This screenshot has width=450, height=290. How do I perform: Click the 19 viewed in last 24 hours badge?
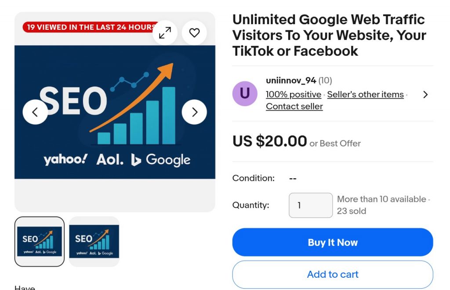(x=88, y=27)
